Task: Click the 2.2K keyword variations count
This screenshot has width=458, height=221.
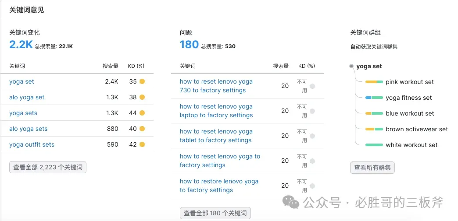Action: pos(21,44)
